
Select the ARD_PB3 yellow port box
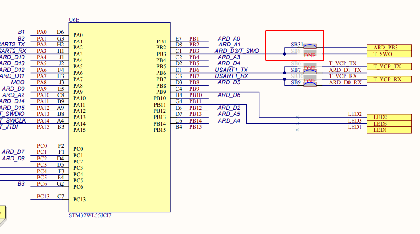[389, 48]
